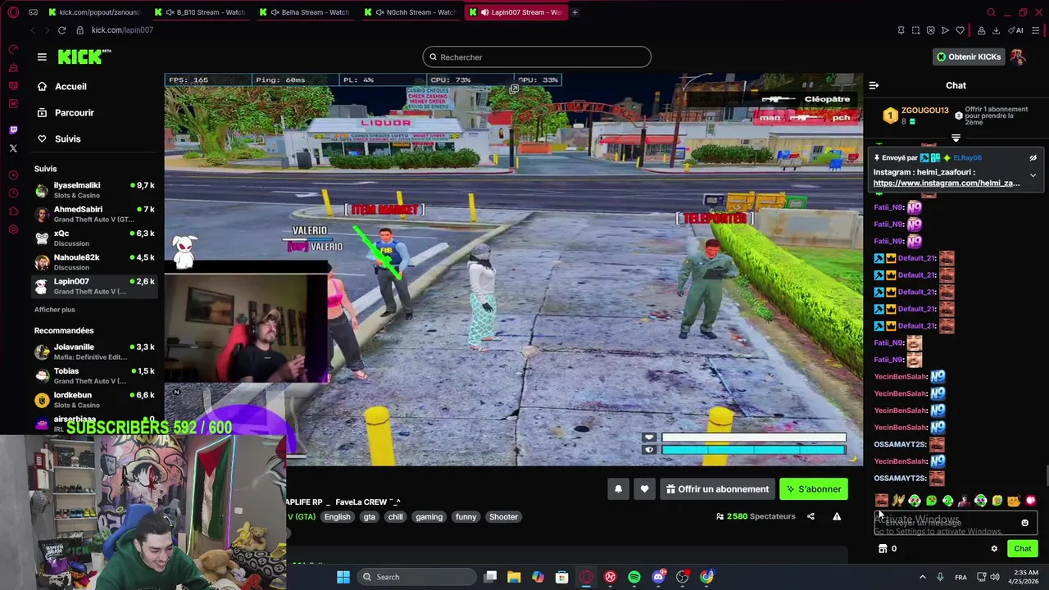Click the funny tag
This screenshot has width=1049, height=590.
tap(465, 517)
